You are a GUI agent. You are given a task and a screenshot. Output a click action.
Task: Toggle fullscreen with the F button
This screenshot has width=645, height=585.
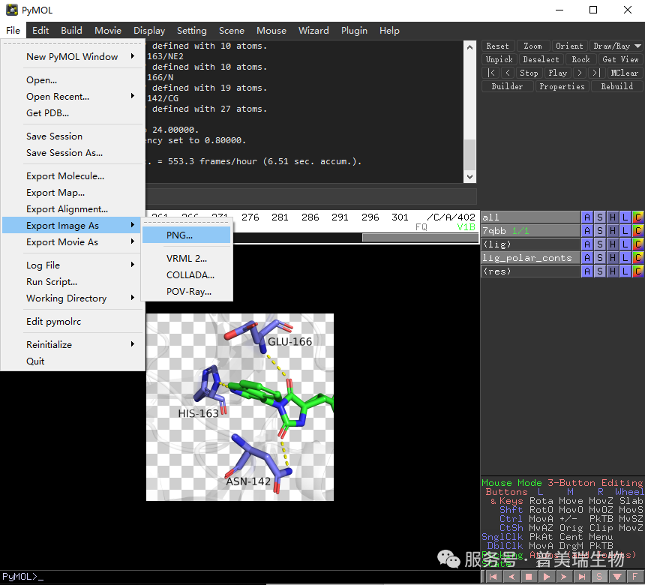pyautogui.click(x=635, y=577)
